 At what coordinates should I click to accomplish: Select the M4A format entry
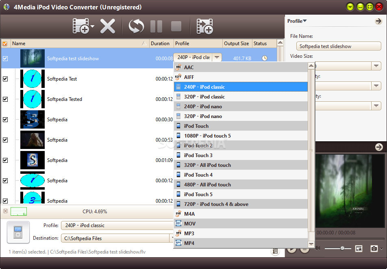[241, 214]
